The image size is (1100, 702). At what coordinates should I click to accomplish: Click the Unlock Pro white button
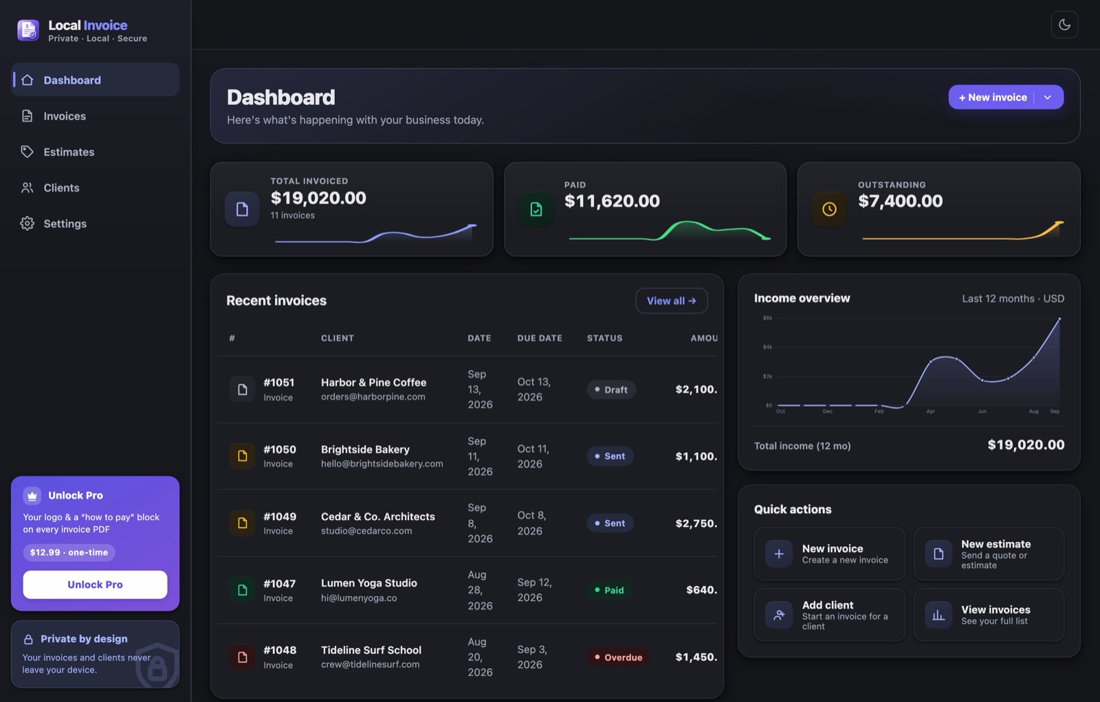[95, 585]
